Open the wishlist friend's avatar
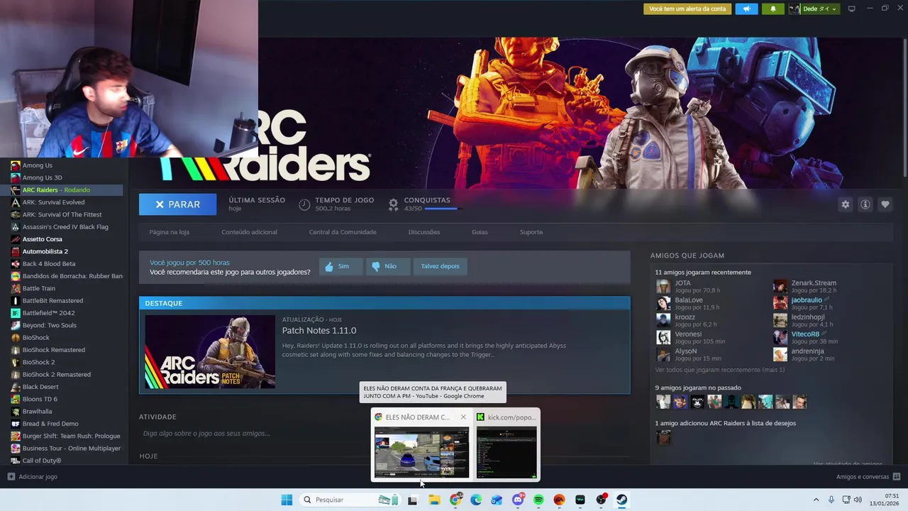908x511 pixels. [x=663, y=437]
